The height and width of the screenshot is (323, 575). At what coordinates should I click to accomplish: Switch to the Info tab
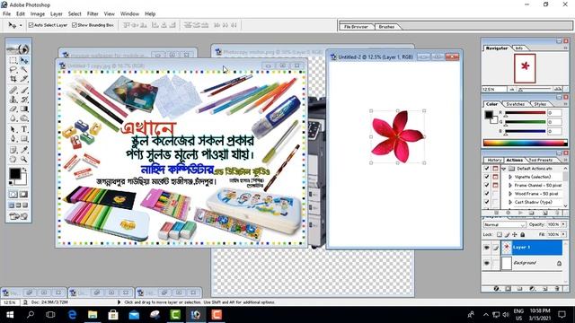tap(519, 48)
